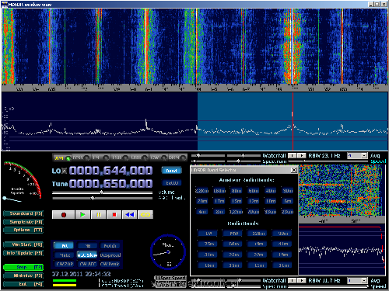
Task: Open the upper Avg dropdown arrow
Action: [364, 155]
